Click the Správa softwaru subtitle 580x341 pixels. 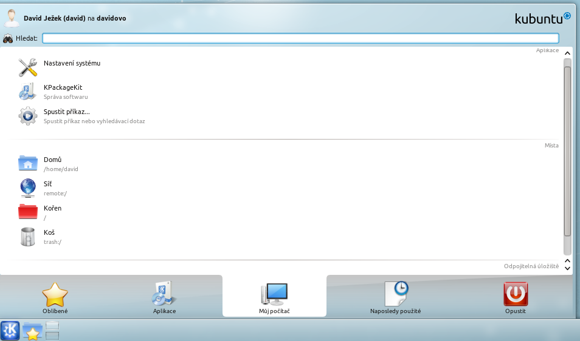66,96
